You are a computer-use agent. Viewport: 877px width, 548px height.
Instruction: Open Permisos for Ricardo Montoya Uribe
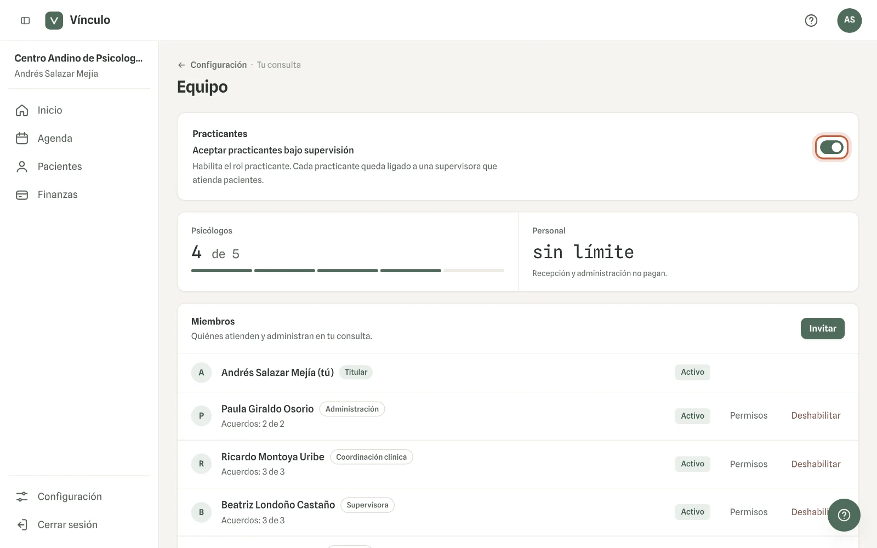[x=749, y=464]
